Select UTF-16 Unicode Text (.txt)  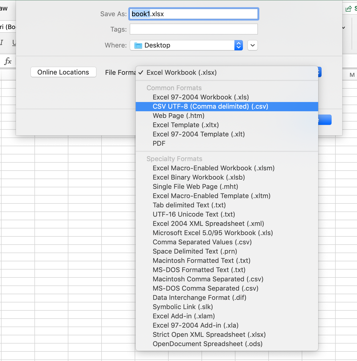click(227, 214)
